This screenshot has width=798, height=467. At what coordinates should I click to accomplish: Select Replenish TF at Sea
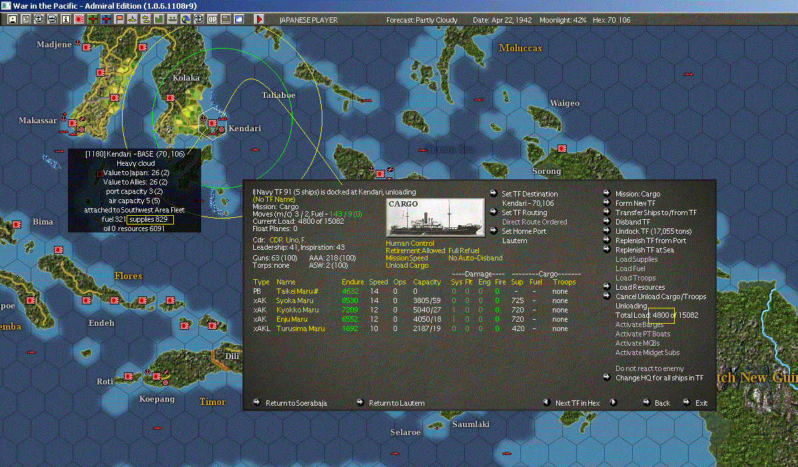(644, 250)
